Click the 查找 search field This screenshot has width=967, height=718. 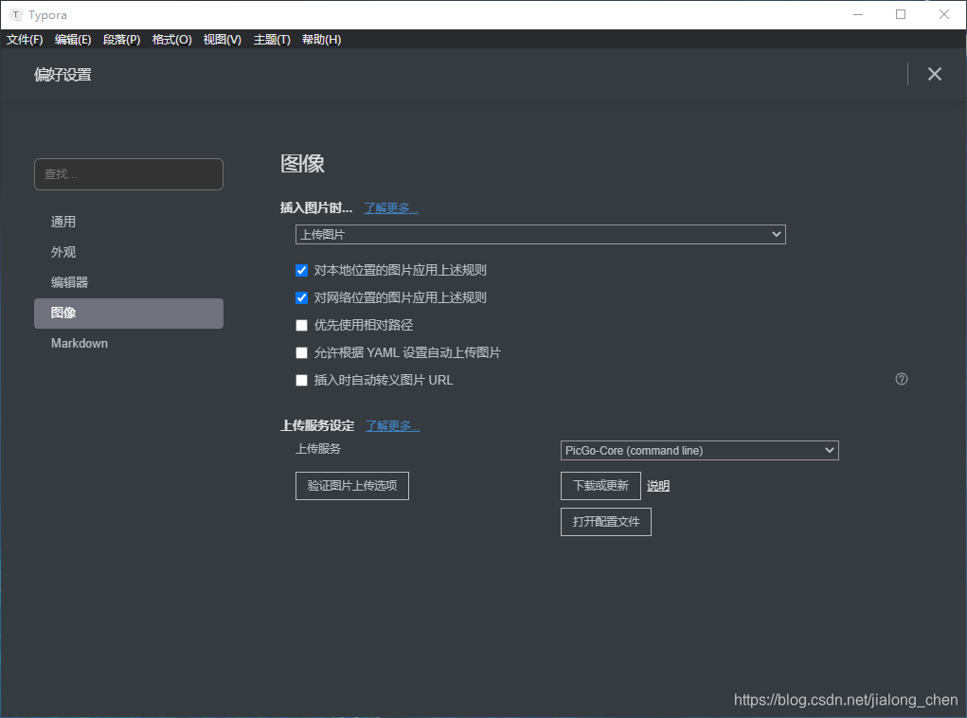pyautogui.click(x=129, y=174)
